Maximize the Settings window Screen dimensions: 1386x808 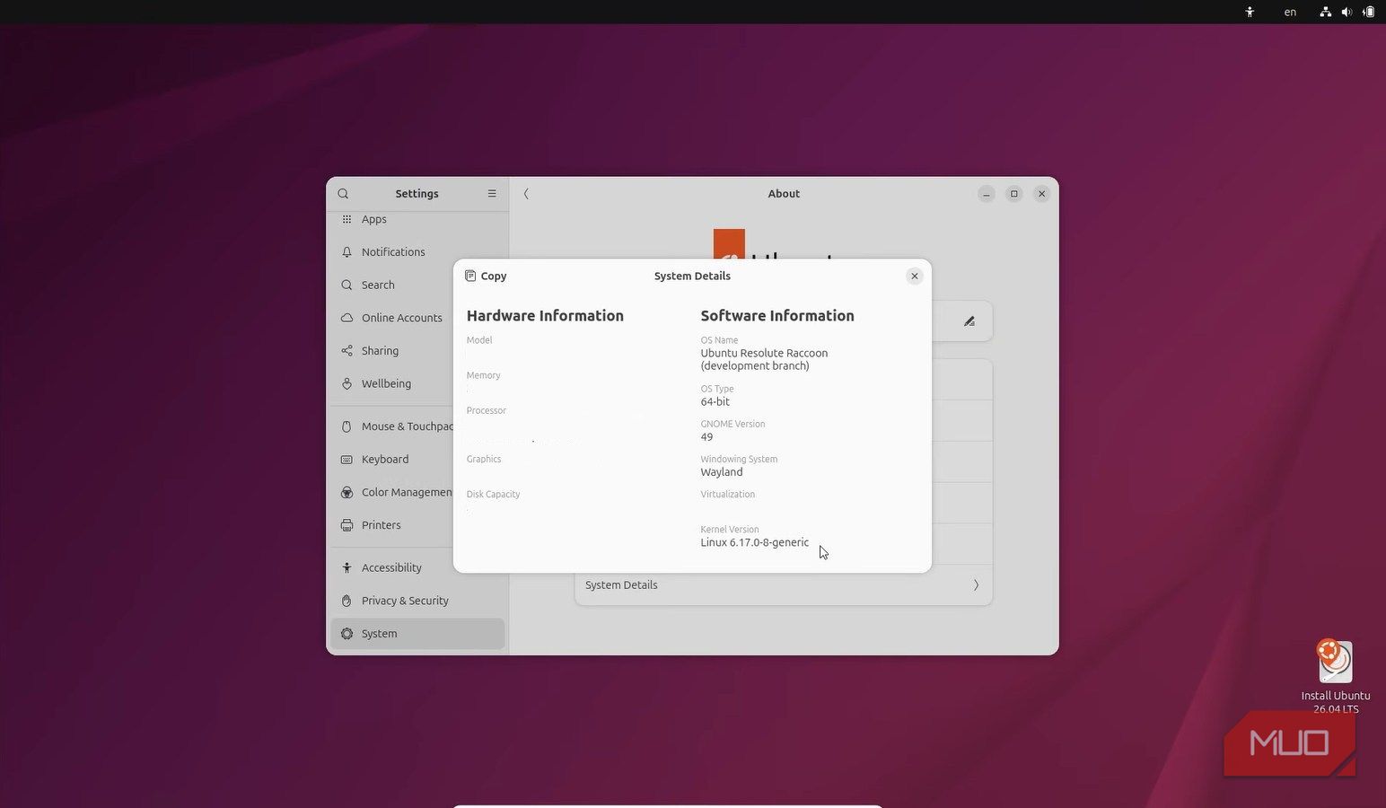point(1014,194)
